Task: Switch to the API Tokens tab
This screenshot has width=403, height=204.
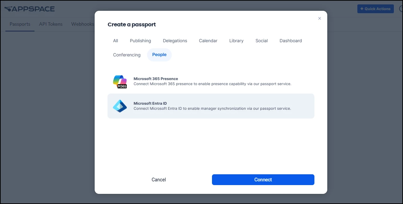Action: point(51,24)
